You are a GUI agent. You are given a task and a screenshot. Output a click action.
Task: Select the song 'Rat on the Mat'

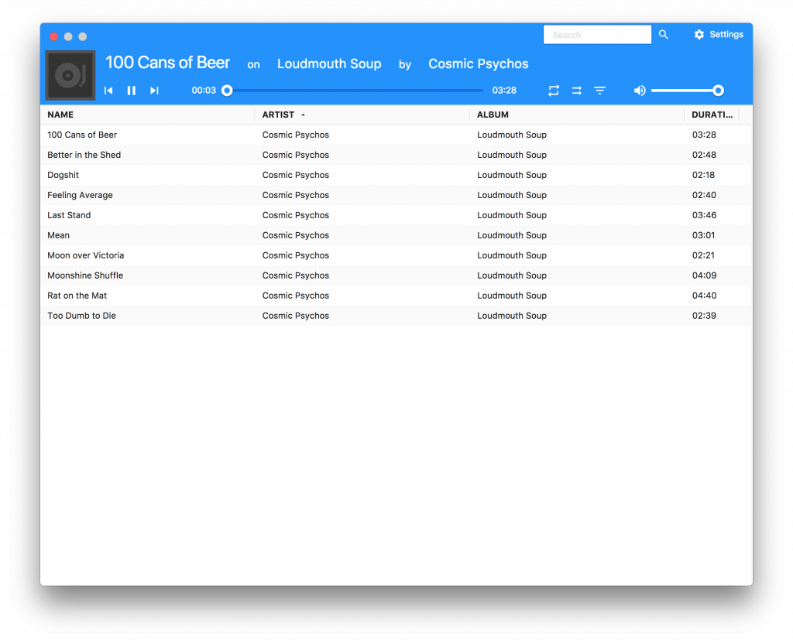[77, 296]
